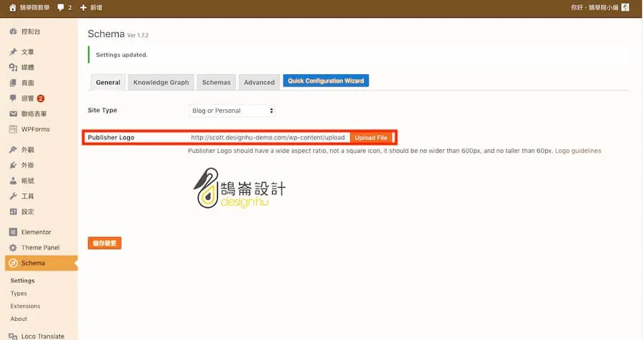This screenshot has height=340, width=643.
Task: Switch to Knowledge Graph tab
Action: (161, 82)
